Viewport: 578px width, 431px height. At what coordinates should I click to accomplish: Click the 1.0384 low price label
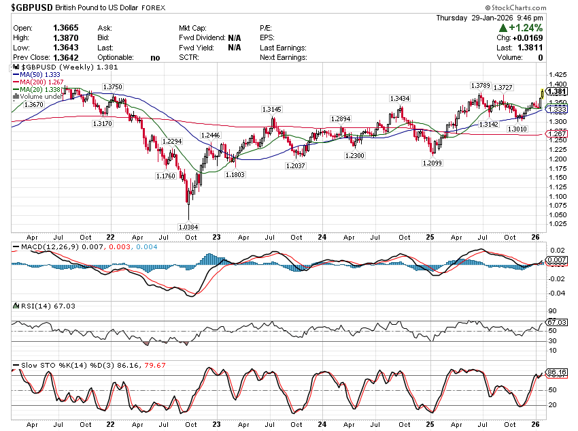(x=188, y=227)
